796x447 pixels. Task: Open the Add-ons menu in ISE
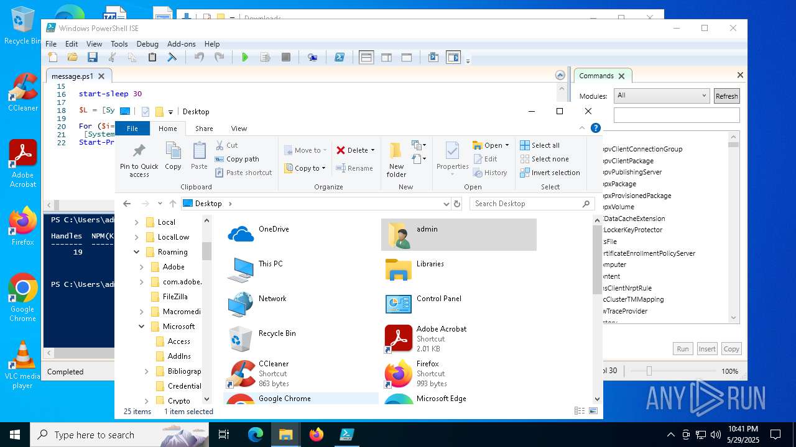182,44
